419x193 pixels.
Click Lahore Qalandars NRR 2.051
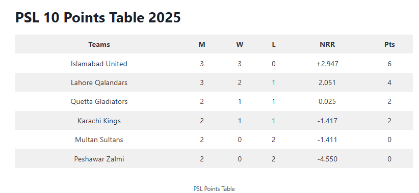327,82
